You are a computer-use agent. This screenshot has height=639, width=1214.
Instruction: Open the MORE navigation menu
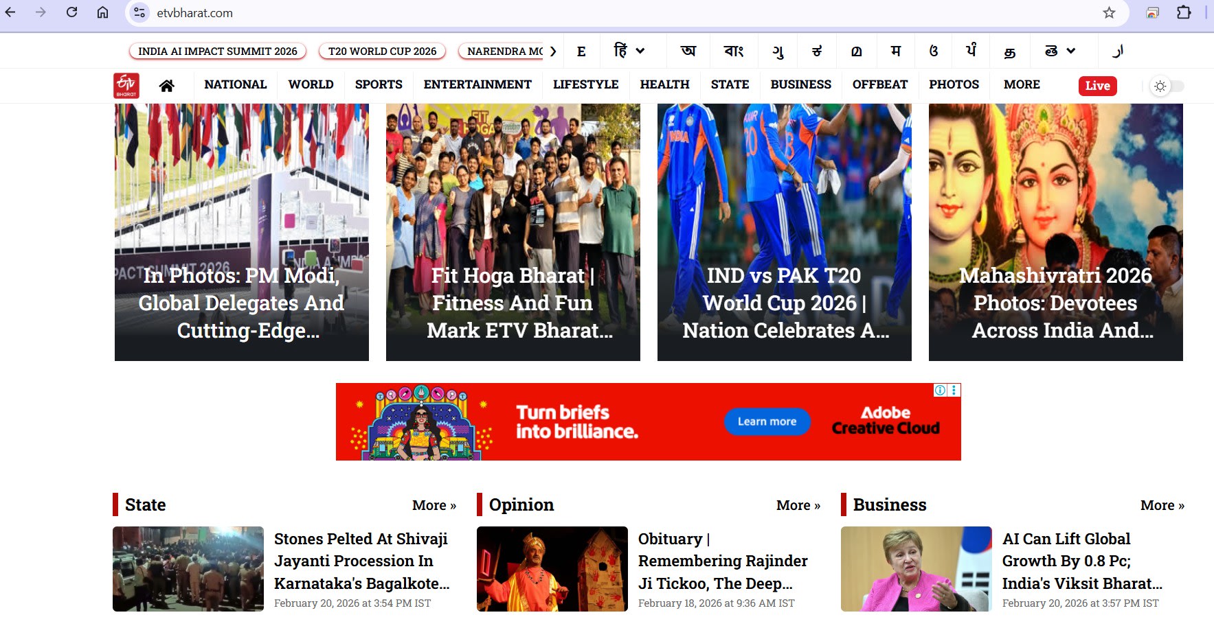[1022, 84]
